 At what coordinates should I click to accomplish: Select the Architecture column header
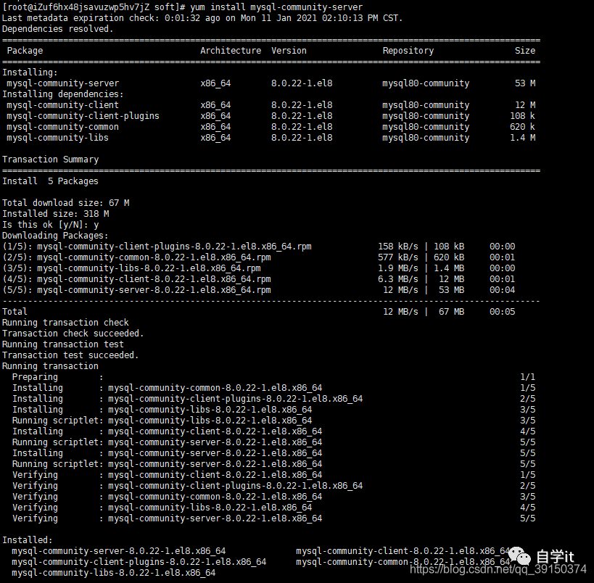tap(231, 51)
